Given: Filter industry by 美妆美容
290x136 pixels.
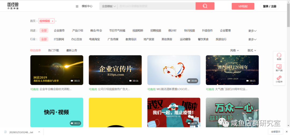Looking at the screenshot, I should click(x=167, y=39).
